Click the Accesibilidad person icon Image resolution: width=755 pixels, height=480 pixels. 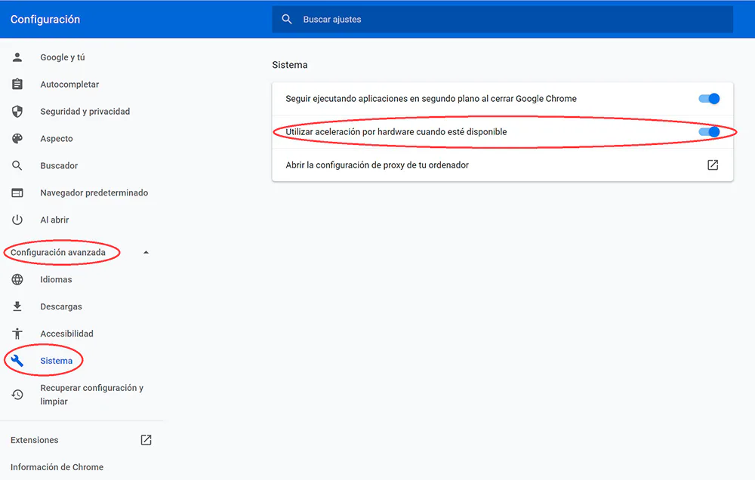[x=17, y=333]
